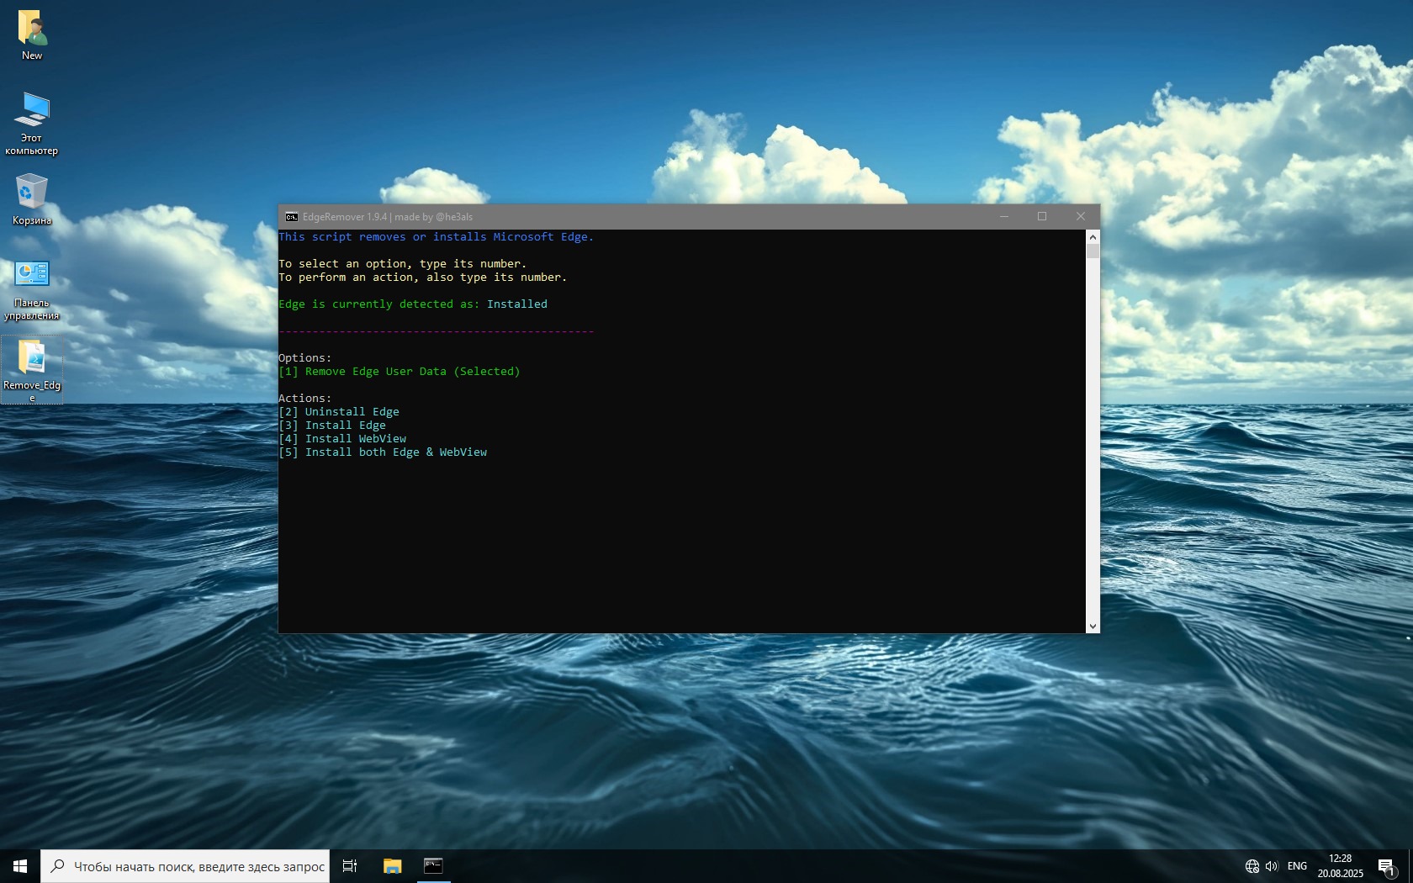The image size is (1413, 883).
Task: Minimize the EdgeRemover console window
Action: (1003, 217)
